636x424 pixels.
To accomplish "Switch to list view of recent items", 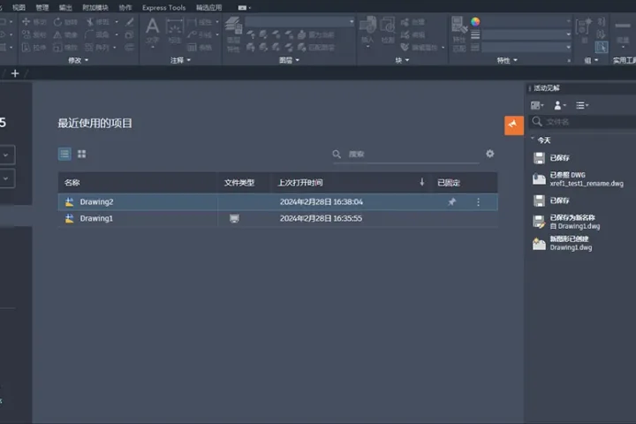I will [64, 155].
